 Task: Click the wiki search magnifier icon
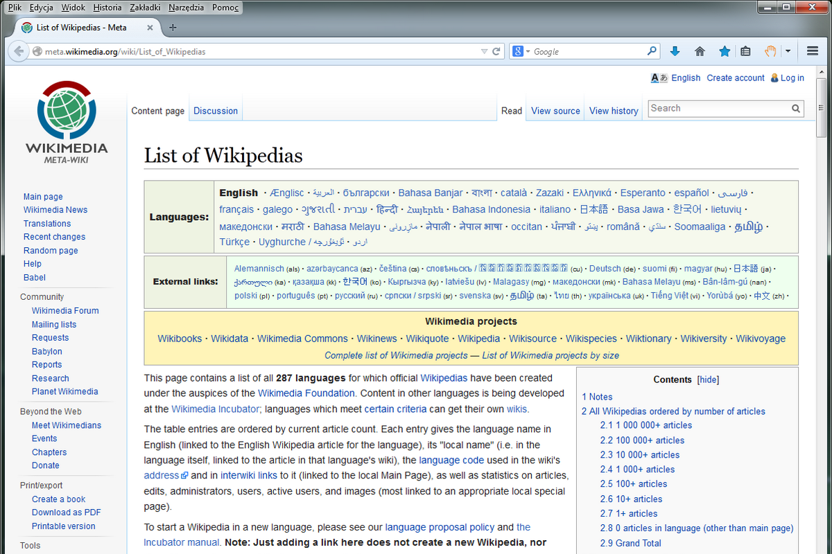[x=796, y=109]
